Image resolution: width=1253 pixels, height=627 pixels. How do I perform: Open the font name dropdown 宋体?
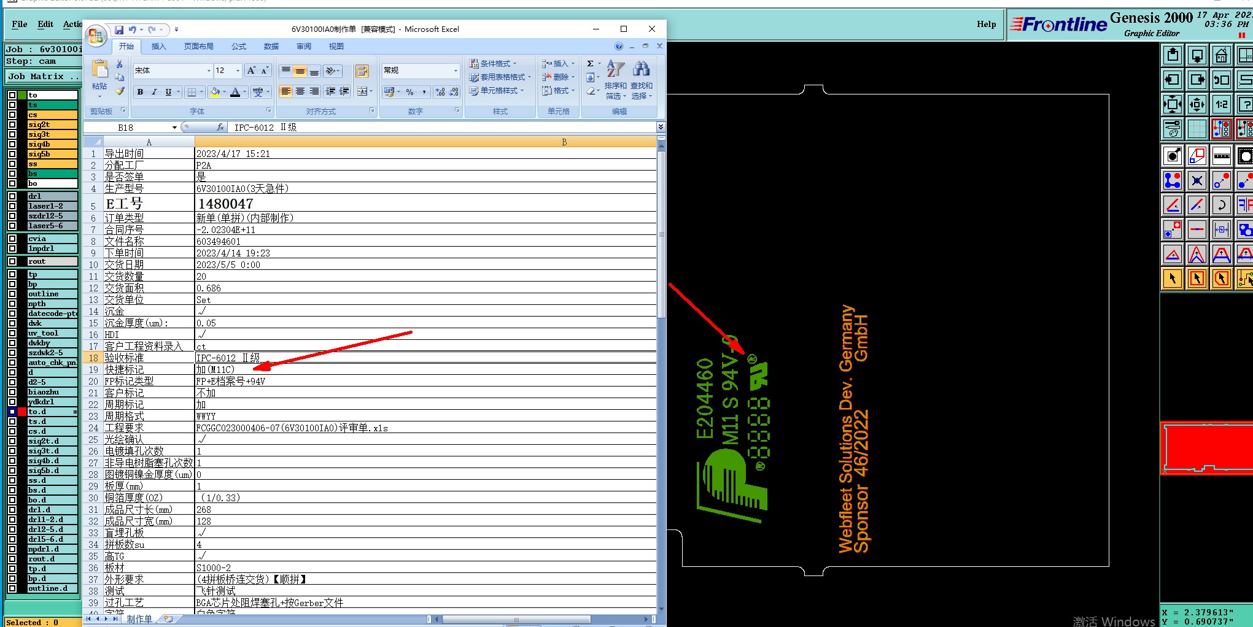coord(209,71)
